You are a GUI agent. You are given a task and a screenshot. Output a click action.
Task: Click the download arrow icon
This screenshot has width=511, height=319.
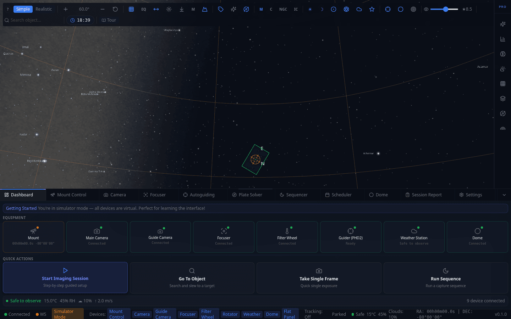point(182,9)
